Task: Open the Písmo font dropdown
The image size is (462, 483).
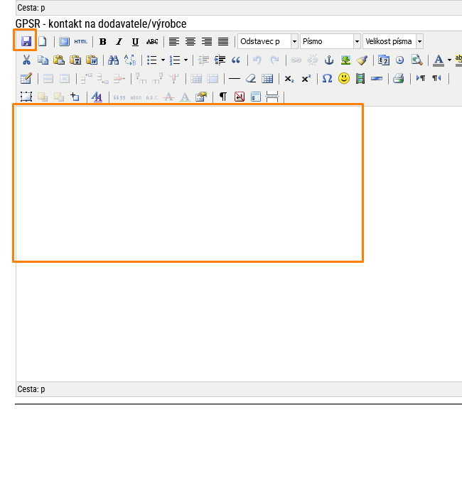Action: coord(330,41)
